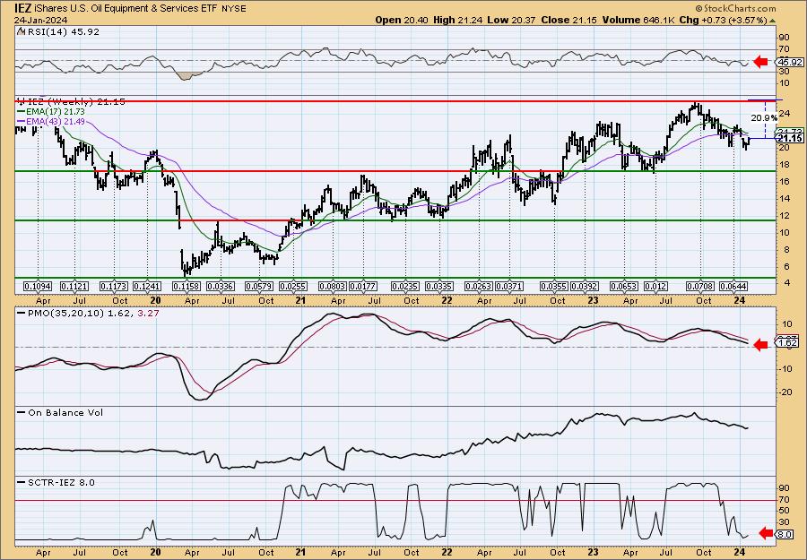
Task: Select the iShares U.S. Oil Equipment & Services ETF title
Action: [x=127, y=8]
